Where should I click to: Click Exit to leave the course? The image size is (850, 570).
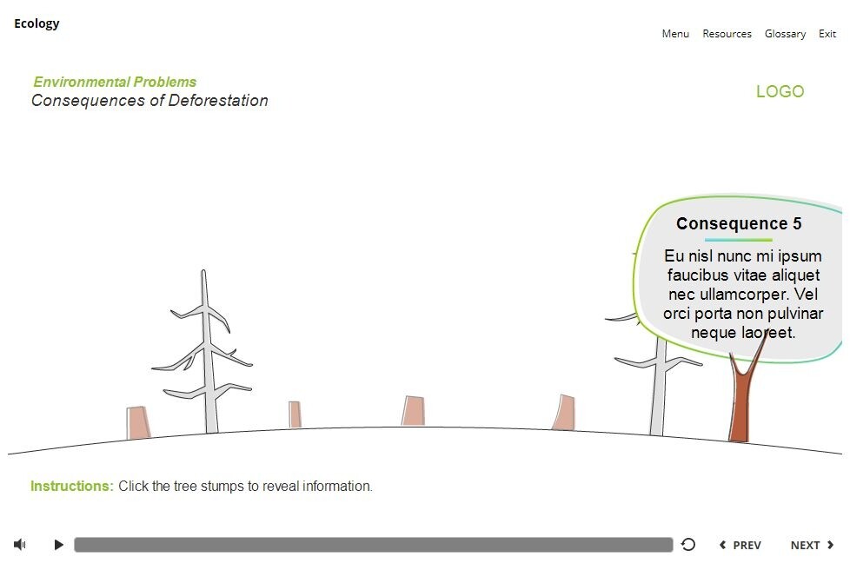coord(827,34)
